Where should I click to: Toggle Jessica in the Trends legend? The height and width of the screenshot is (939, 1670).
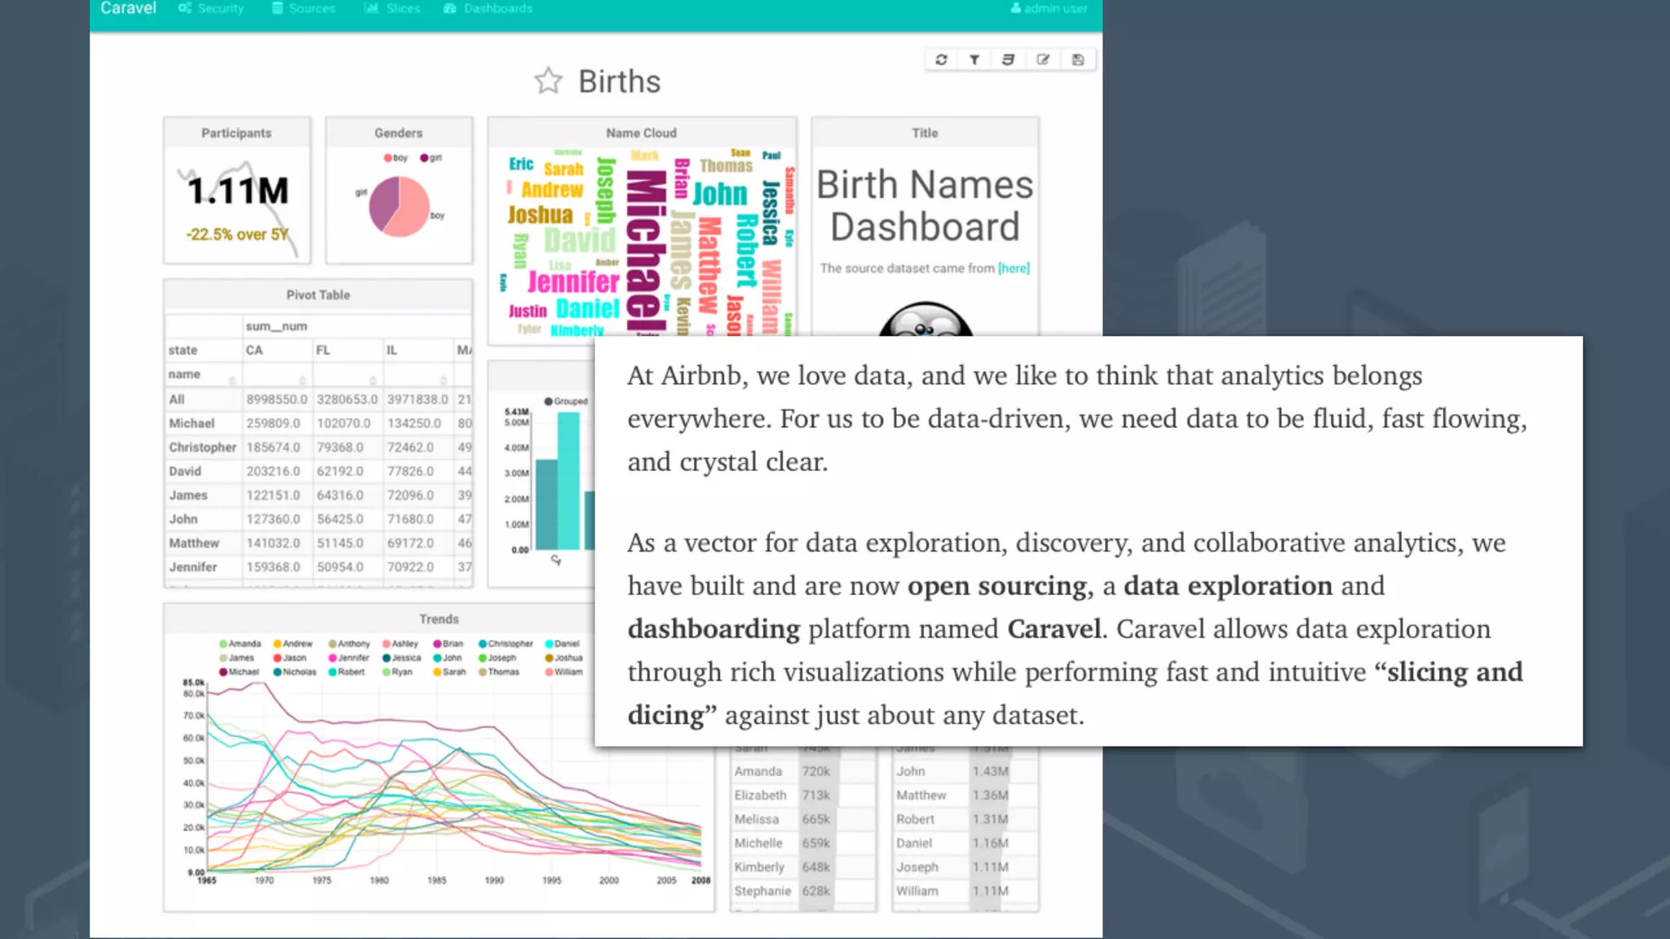[x=402, y=658]
